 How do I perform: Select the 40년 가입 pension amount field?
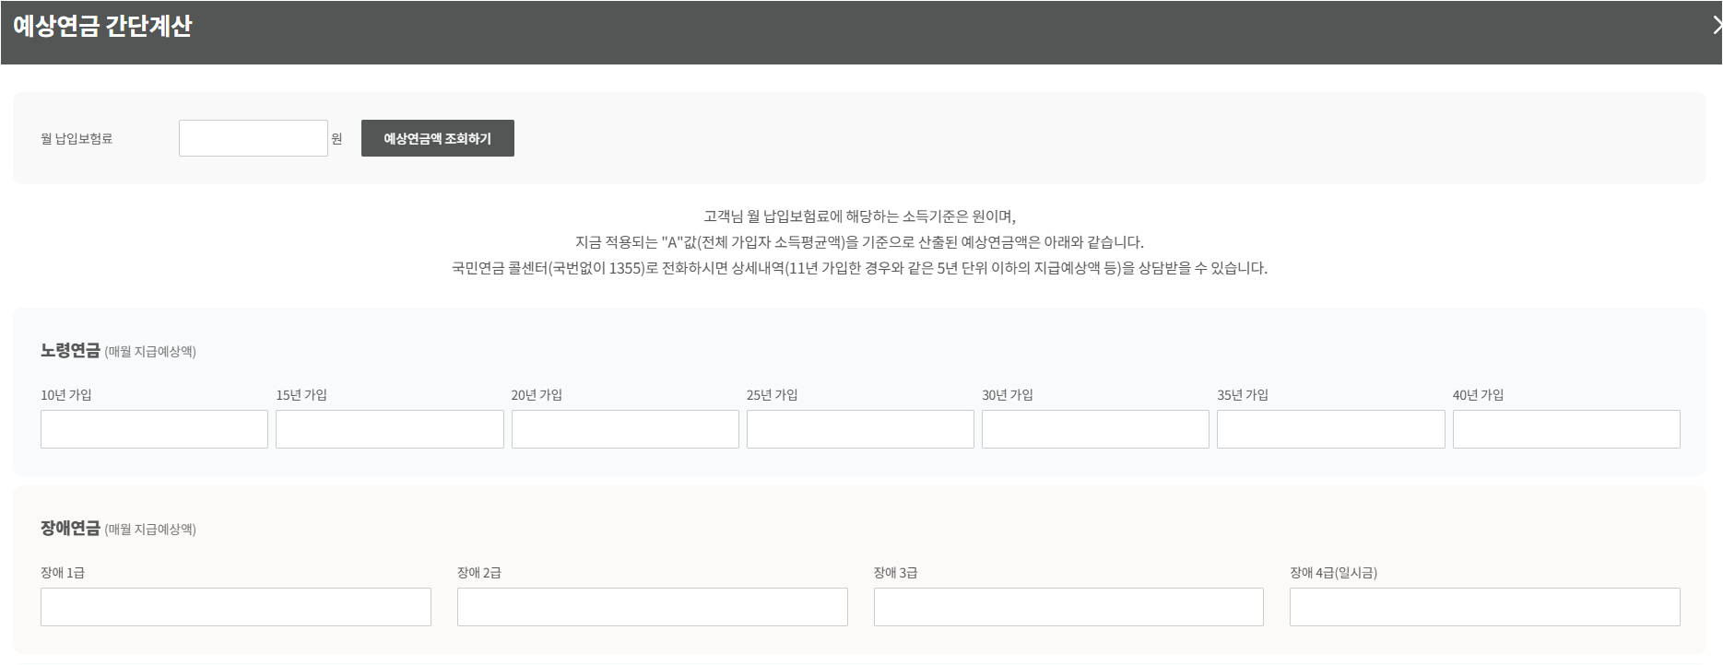click(x=1566, y=429)
